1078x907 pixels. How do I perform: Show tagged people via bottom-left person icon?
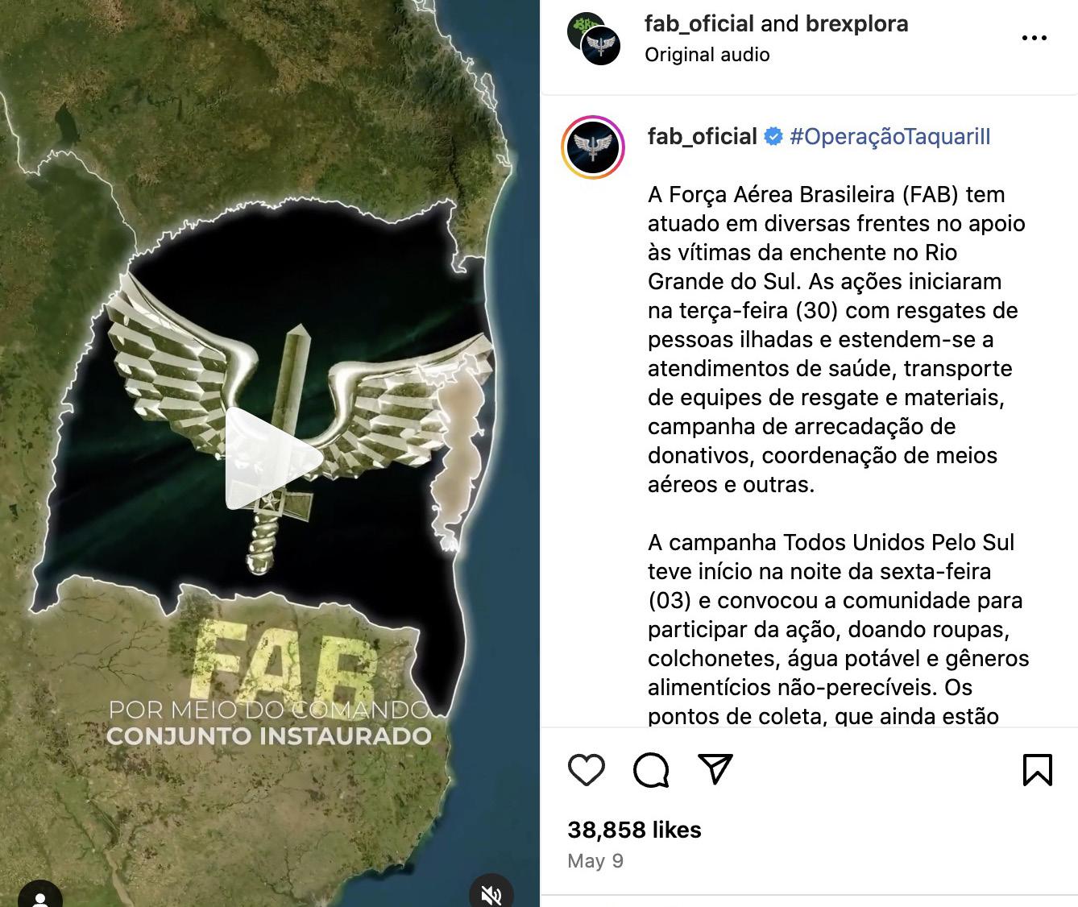pos(39,896)
